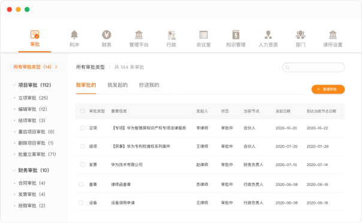The width and height of the screenshot is (362, 223).
Task: Click date 2020-07-28 in 结项 row
Action: [x=318, y=146]
